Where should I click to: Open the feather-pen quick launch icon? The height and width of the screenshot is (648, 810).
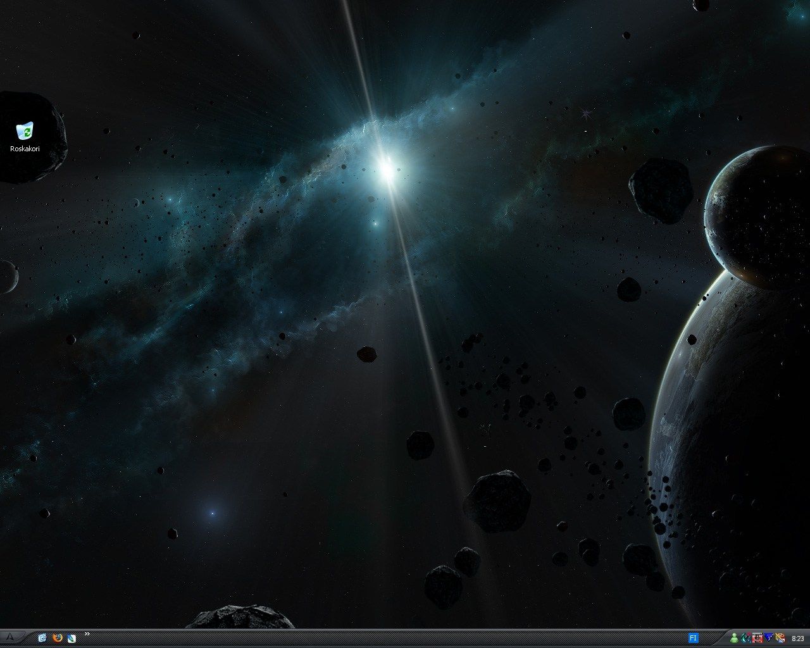coord(72,638)
